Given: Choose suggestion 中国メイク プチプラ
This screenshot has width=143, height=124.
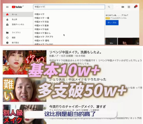Looking at the screenshot, I should click(69, 37).
